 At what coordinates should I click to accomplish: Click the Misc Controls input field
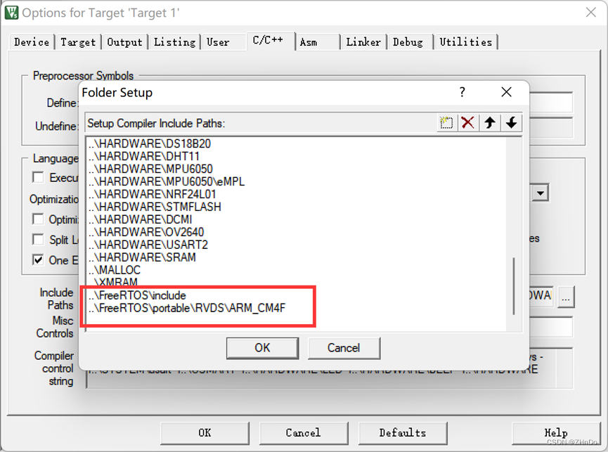coord(550,327)
